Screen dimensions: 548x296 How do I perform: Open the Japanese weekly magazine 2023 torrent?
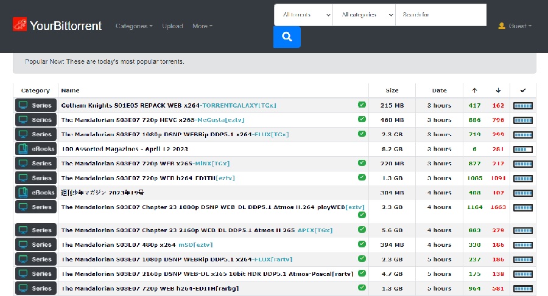102,193
